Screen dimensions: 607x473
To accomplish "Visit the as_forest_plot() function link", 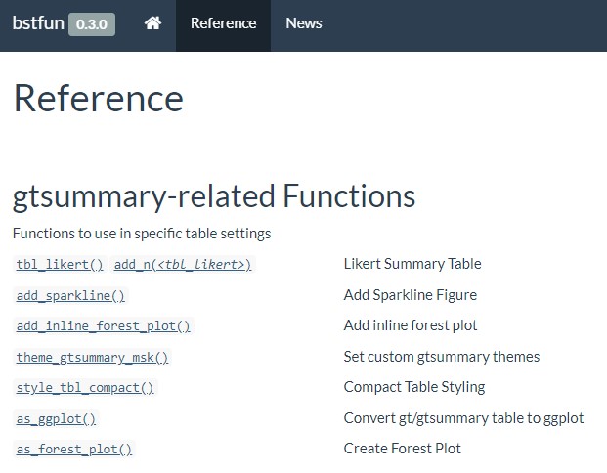I will 73,450.
